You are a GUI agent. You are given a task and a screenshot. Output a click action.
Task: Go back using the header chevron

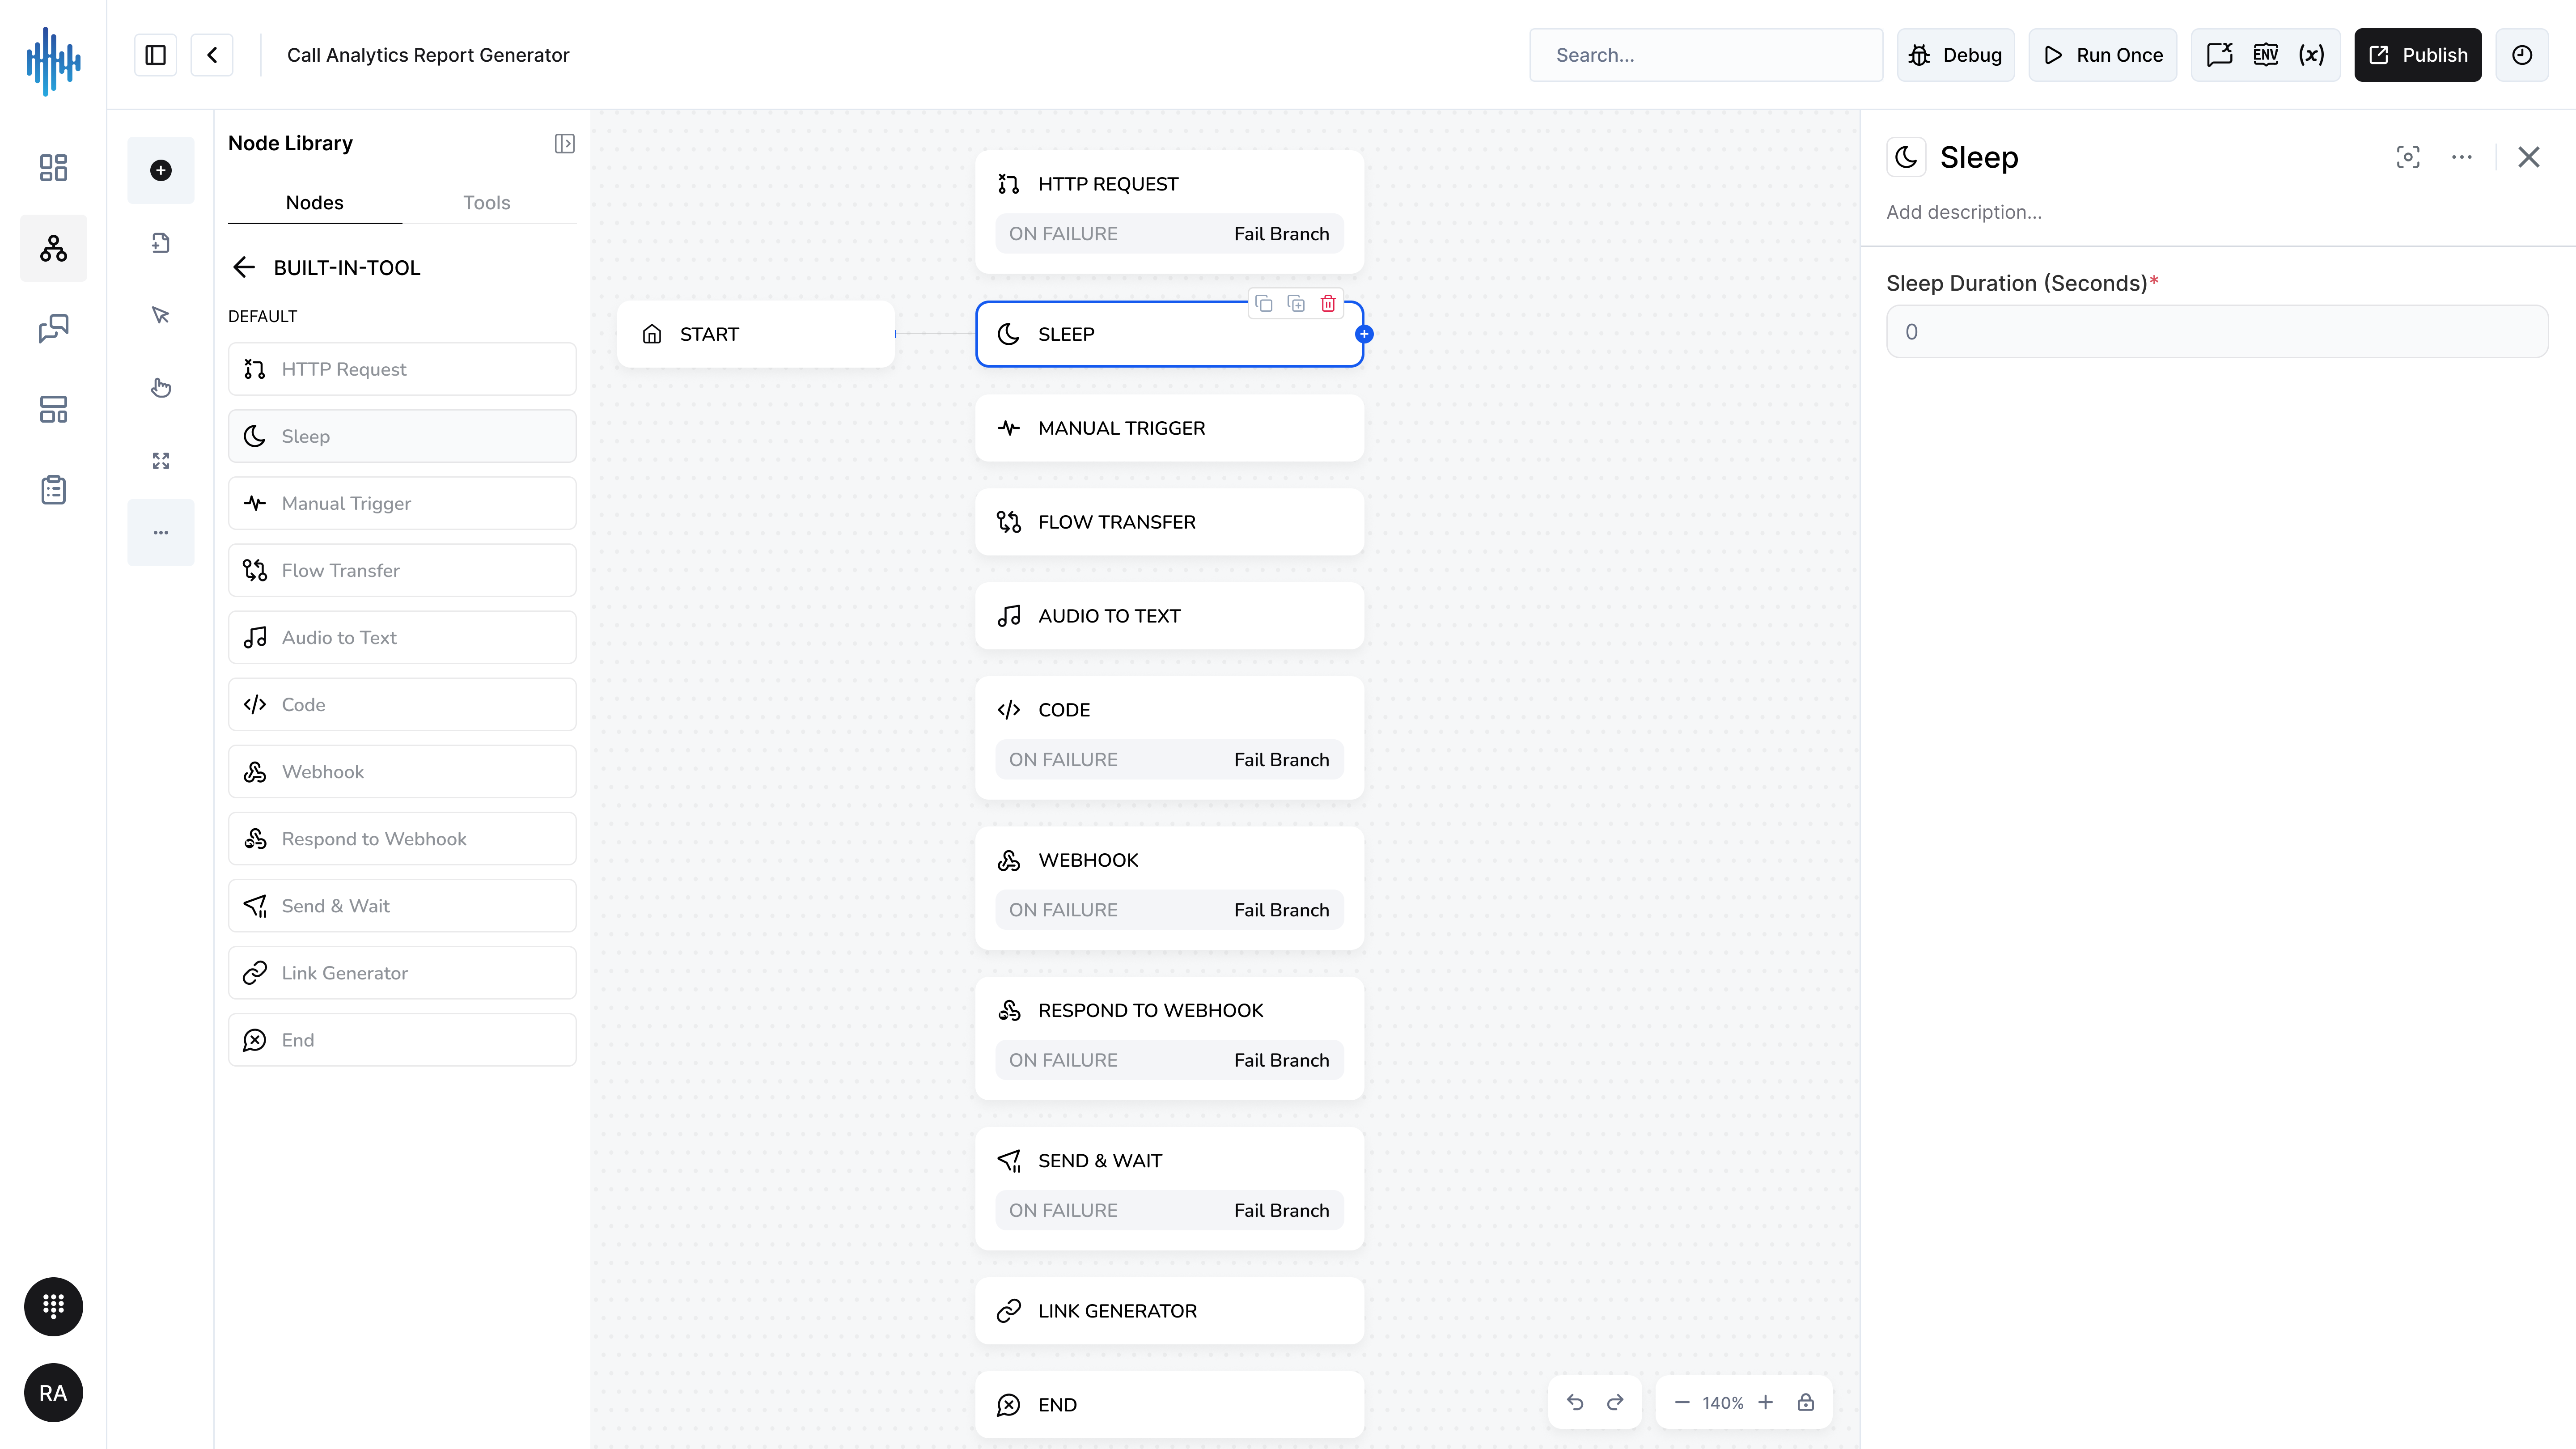point(212,55)
